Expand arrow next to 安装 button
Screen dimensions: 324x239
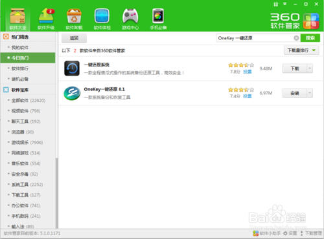pos(310,93)
